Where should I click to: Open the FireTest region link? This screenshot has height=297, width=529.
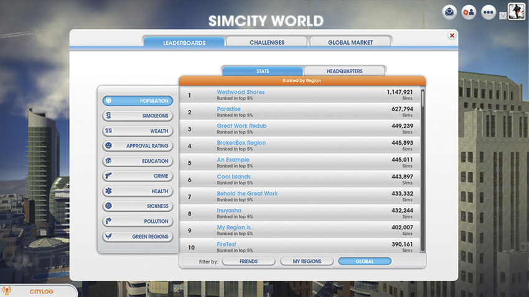pos(227,244)
